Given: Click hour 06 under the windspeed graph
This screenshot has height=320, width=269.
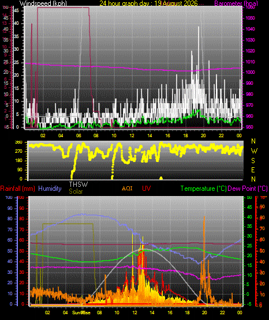Looking at the screenshot, I should pos(79,135).
